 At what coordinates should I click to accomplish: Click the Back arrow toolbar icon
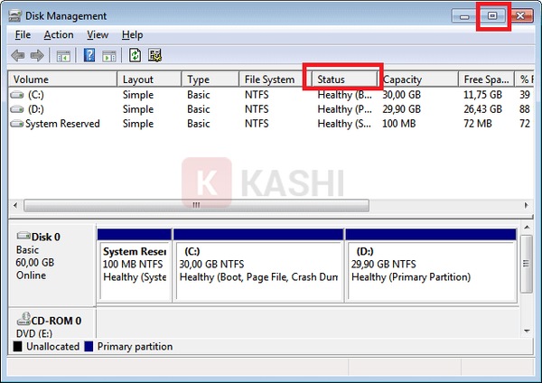[17, 55]
